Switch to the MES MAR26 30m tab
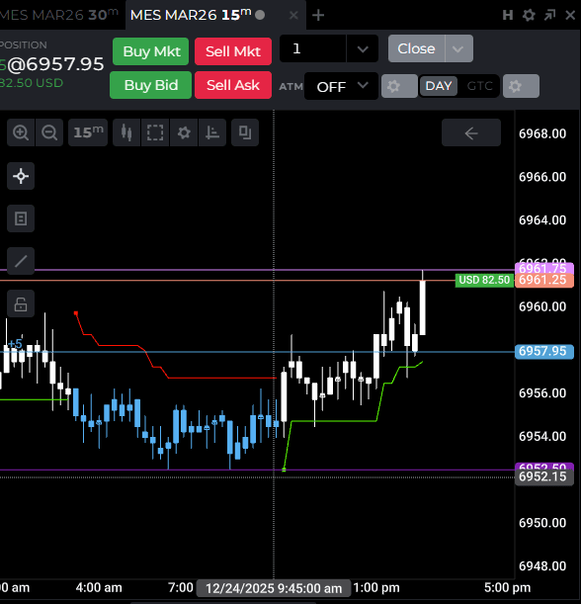 (59, 15)
